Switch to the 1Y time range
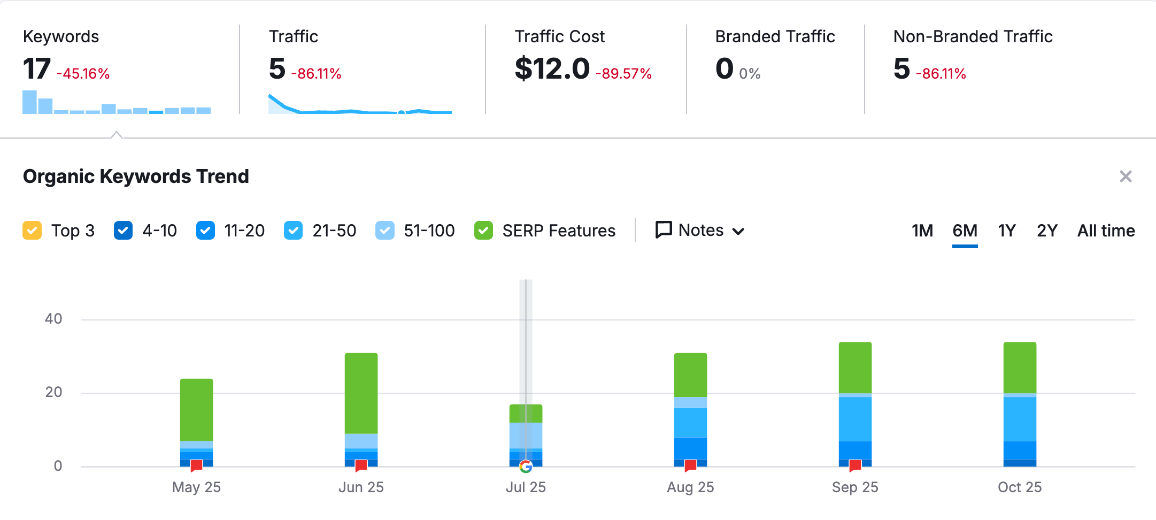 click(x=1006, y=230)
